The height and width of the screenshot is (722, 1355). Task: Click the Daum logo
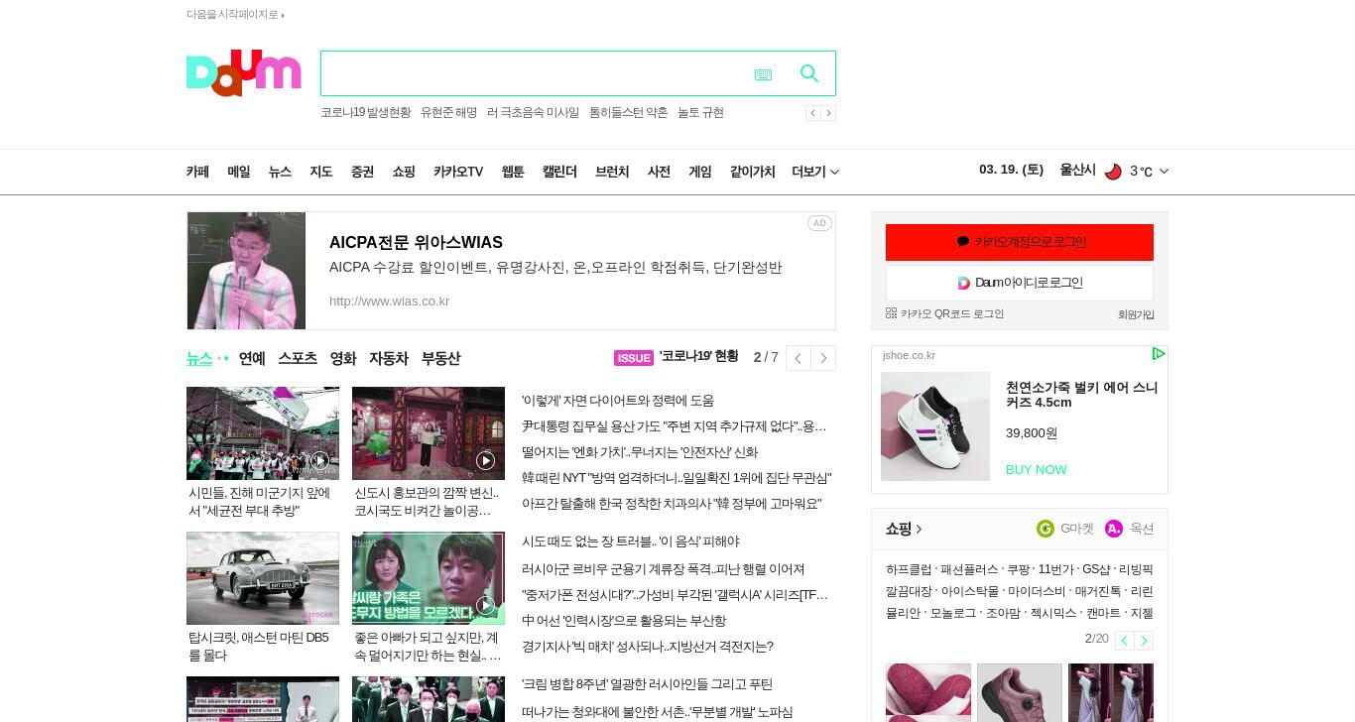click(x=243, y=73)
